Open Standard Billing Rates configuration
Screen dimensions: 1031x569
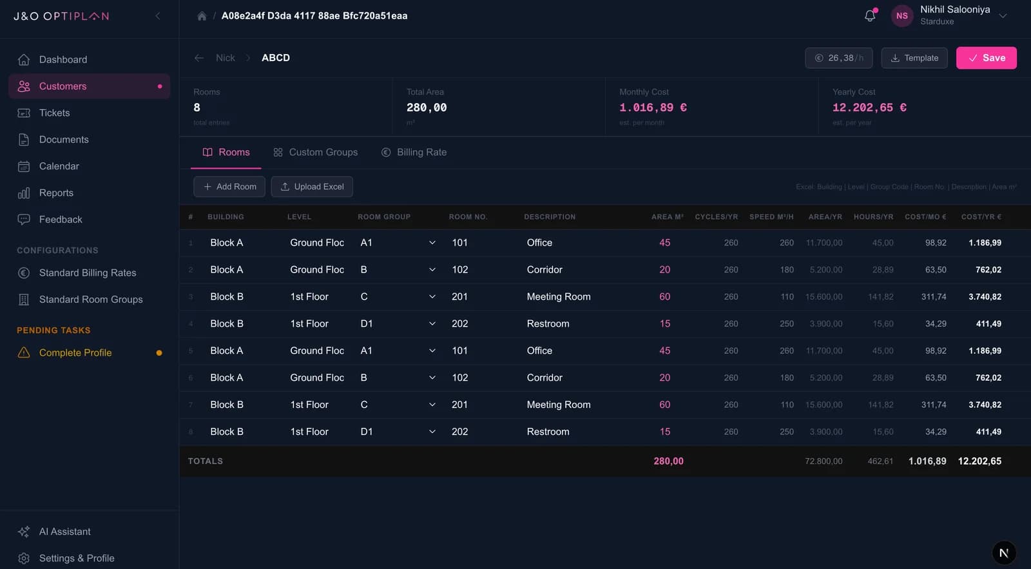coord(90,273)
